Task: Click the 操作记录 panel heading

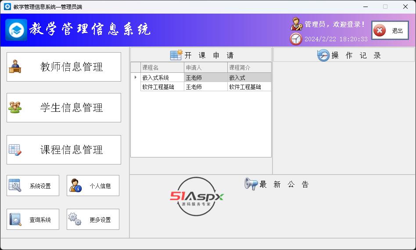Action: click(x=356, y=55)
